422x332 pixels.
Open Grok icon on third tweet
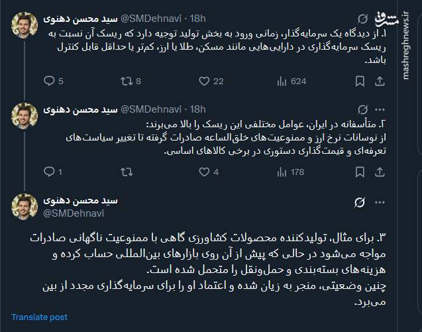coord(360,201)
